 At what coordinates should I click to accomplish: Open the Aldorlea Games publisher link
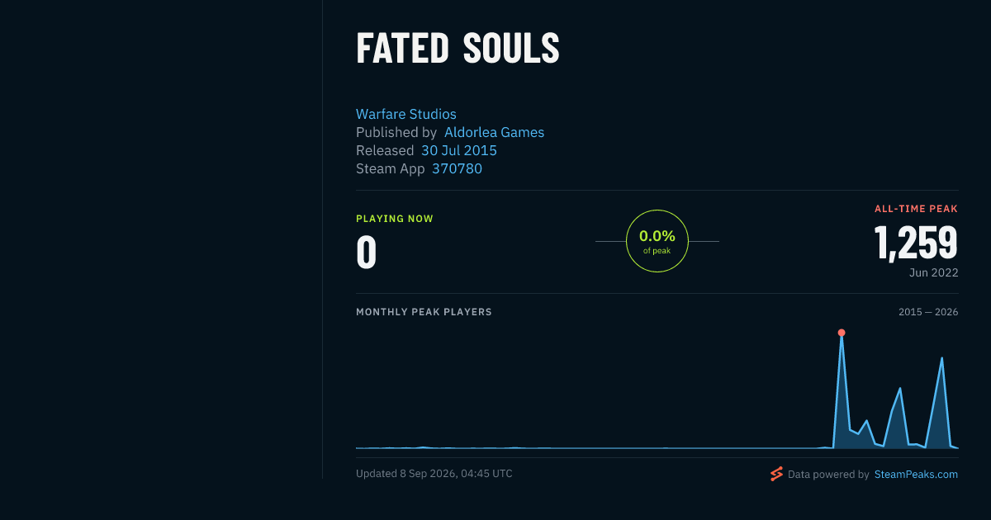(x=494, y=132)
